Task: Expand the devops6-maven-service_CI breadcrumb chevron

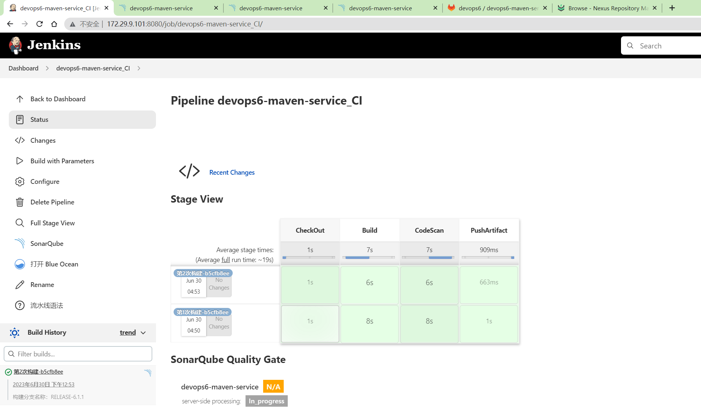Action: 139,68
